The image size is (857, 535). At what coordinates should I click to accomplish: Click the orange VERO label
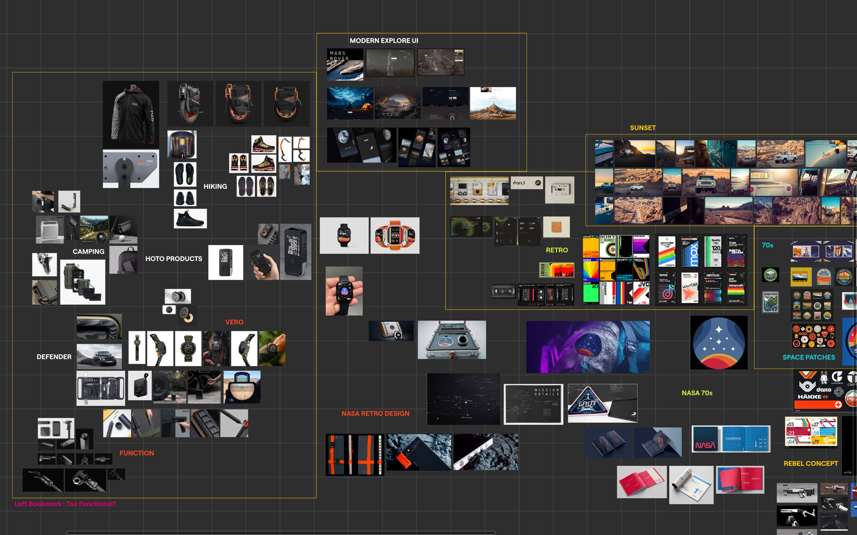click(x=234, y=322)
